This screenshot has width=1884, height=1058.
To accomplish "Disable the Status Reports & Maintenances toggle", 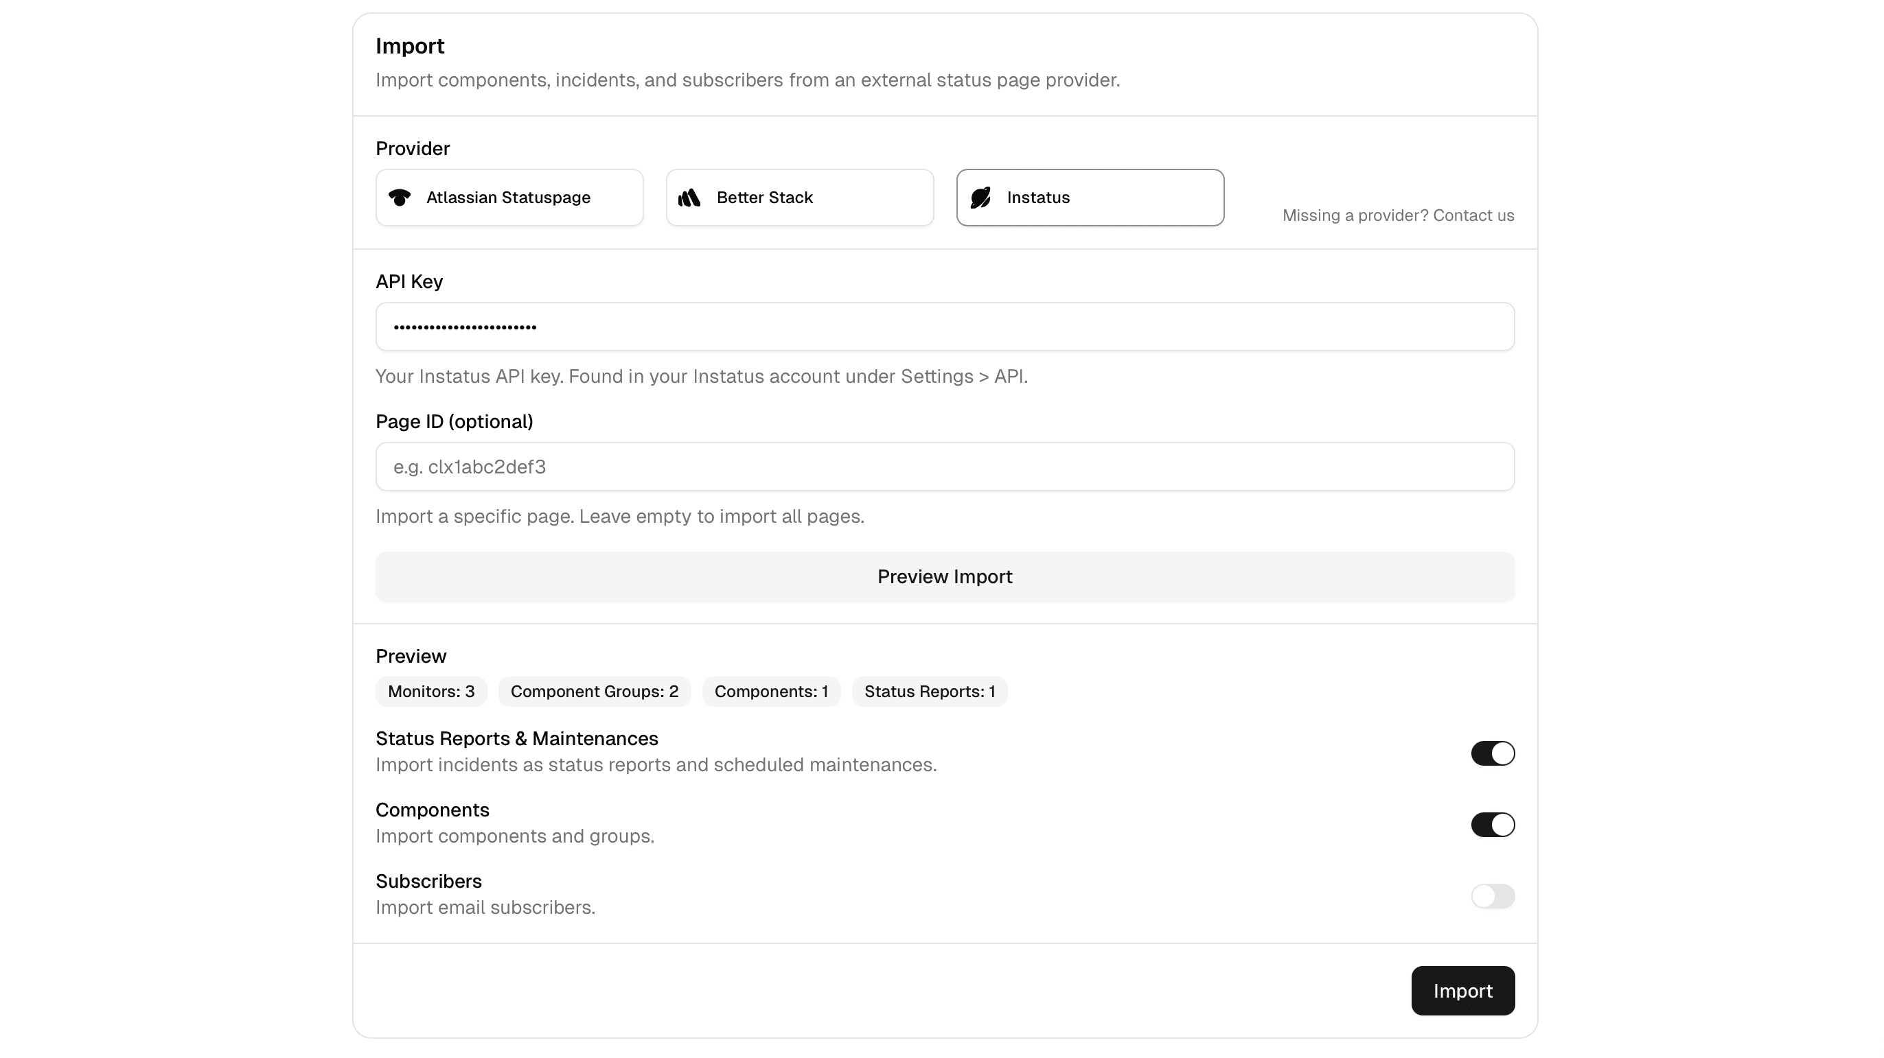I will pyautogui.click(x=1492, y=753).
